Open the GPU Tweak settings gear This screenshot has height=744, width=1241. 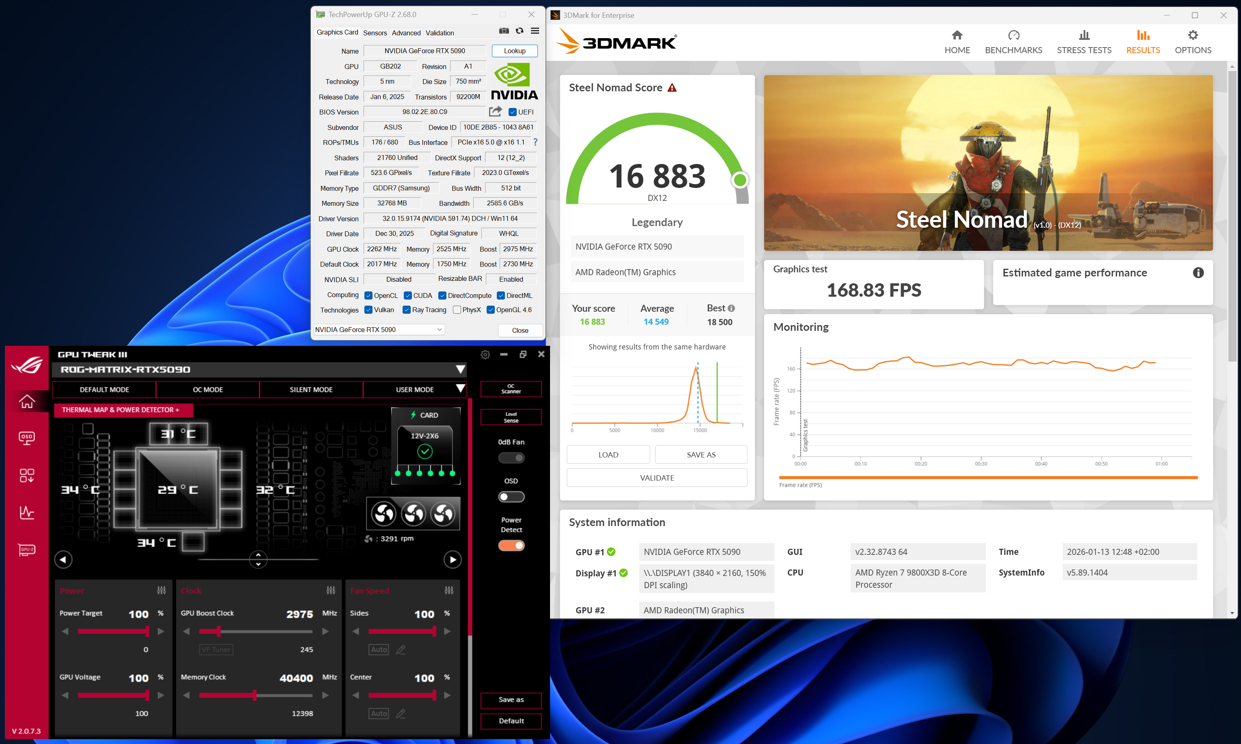(x=485, y=354)
